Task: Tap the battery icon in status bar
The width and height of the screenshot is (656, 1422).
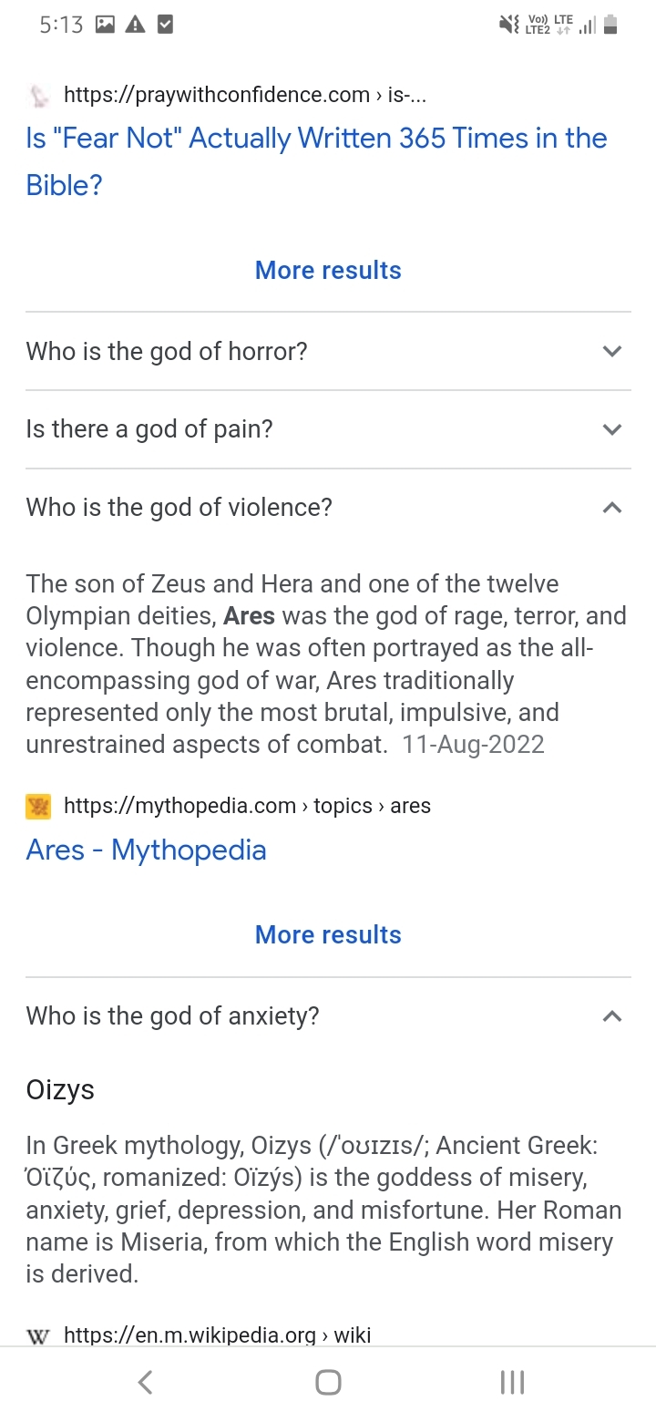Action: (611, 26)
